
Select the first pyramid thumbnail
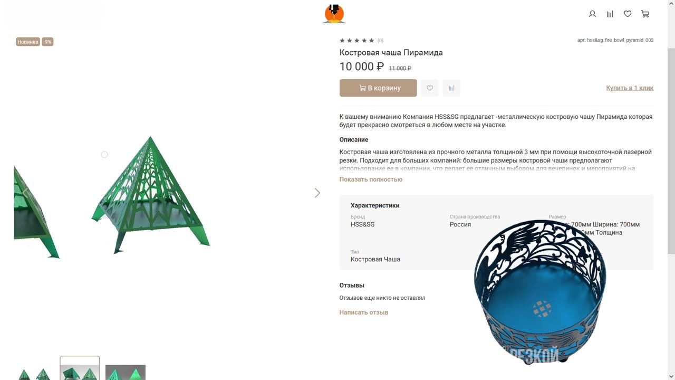click(x=34, y=372)
